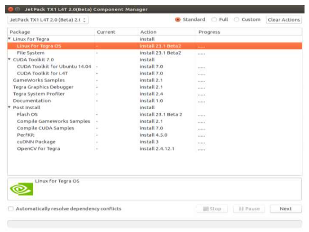Enable automatically resolve dependency conflicts
Viewport: 309px width, 232px height.
(11, 209)
